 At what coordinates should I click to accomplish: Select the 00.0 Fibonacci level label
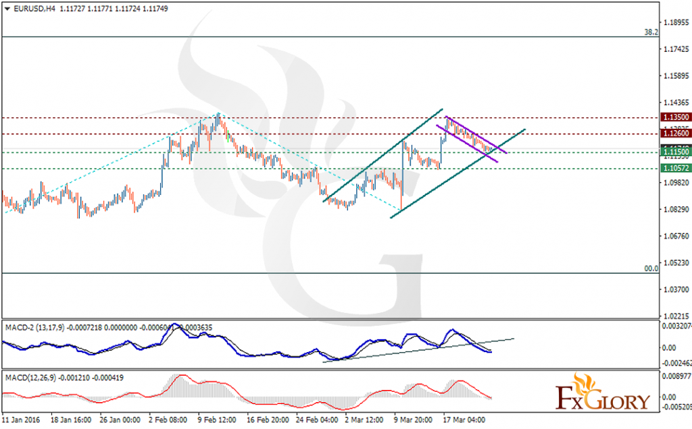tap(651, 268)
